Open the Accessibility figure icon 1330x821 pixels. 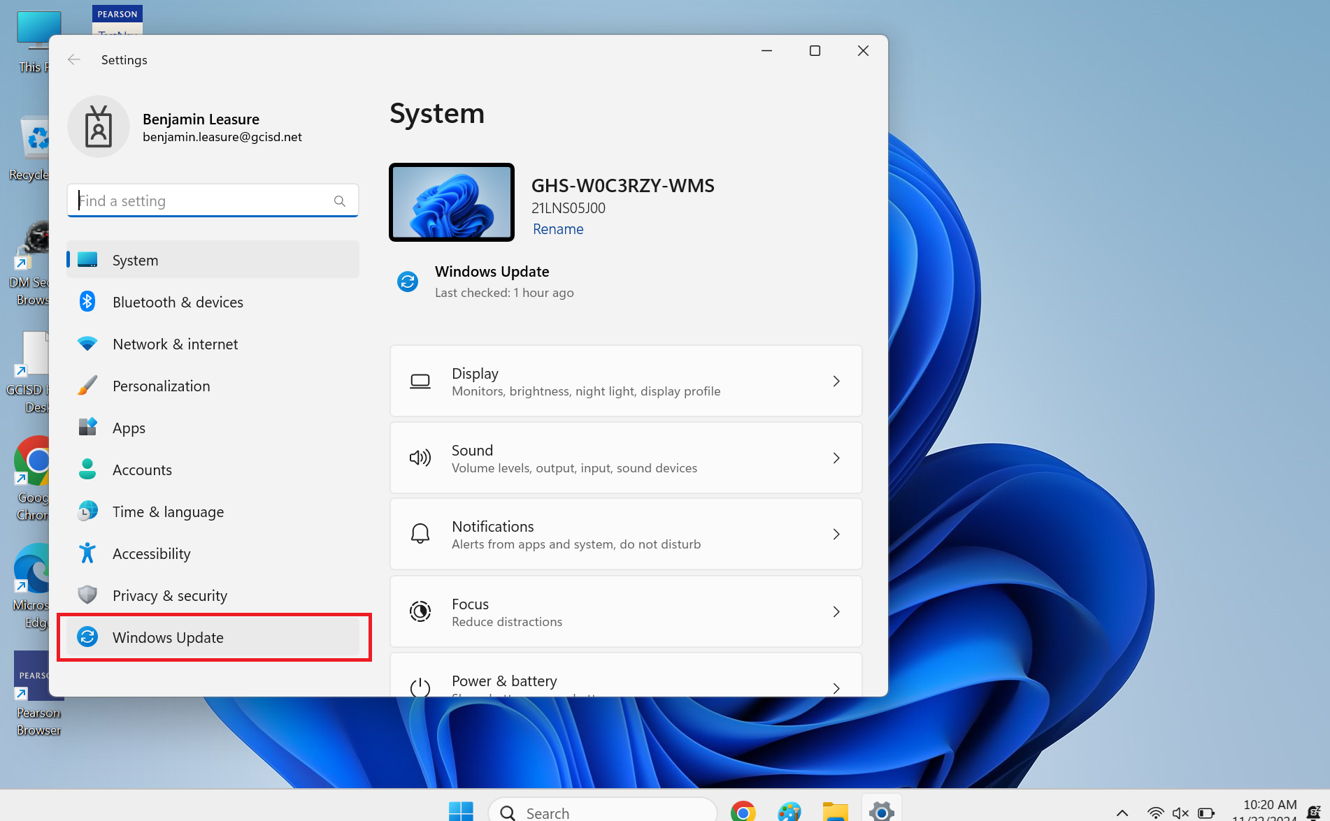click(x=87, y=553)
